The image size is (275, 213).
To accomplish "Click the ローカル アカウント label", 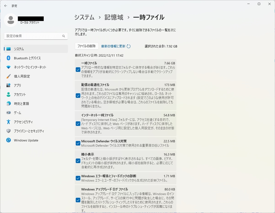I will tap(30, 22).
